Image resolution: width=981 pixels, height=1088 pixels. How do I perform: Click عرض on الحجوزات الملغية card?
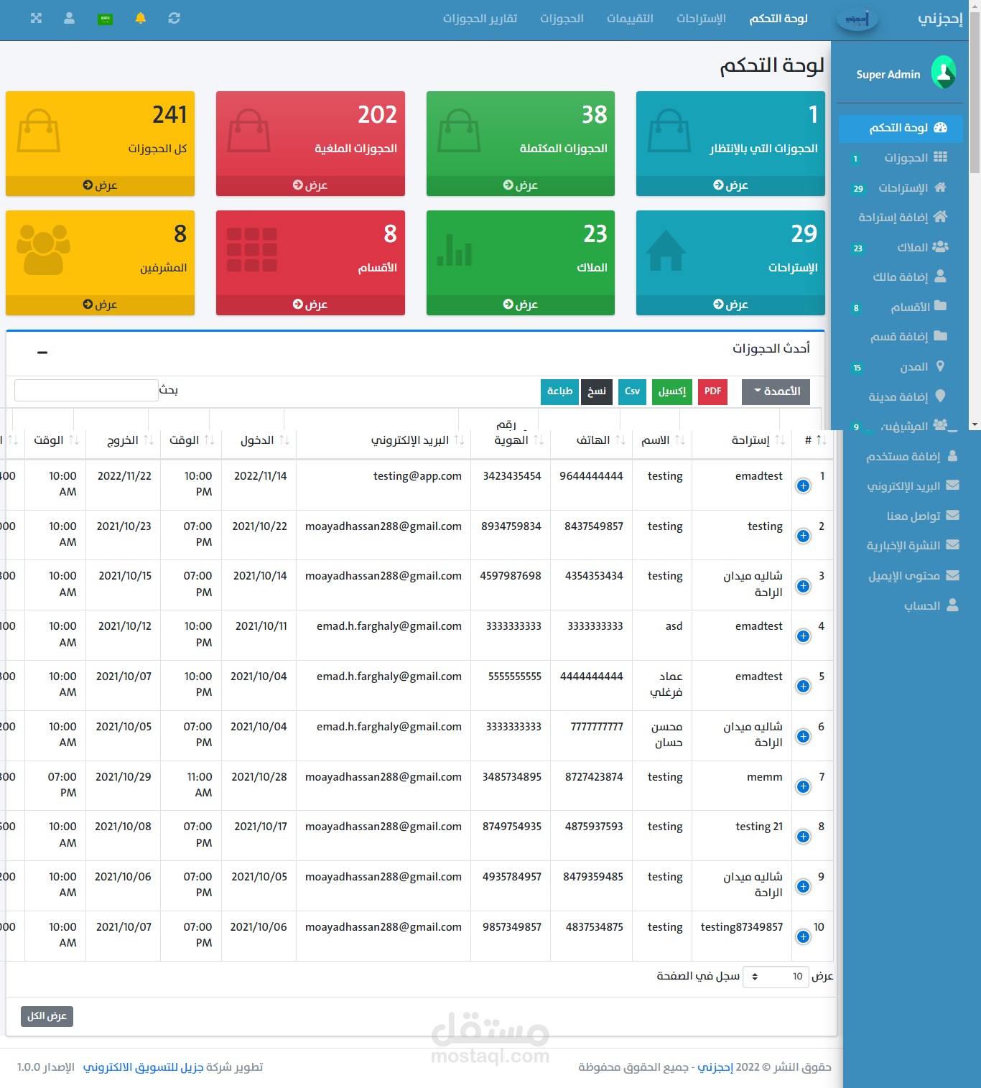(310, 185)
